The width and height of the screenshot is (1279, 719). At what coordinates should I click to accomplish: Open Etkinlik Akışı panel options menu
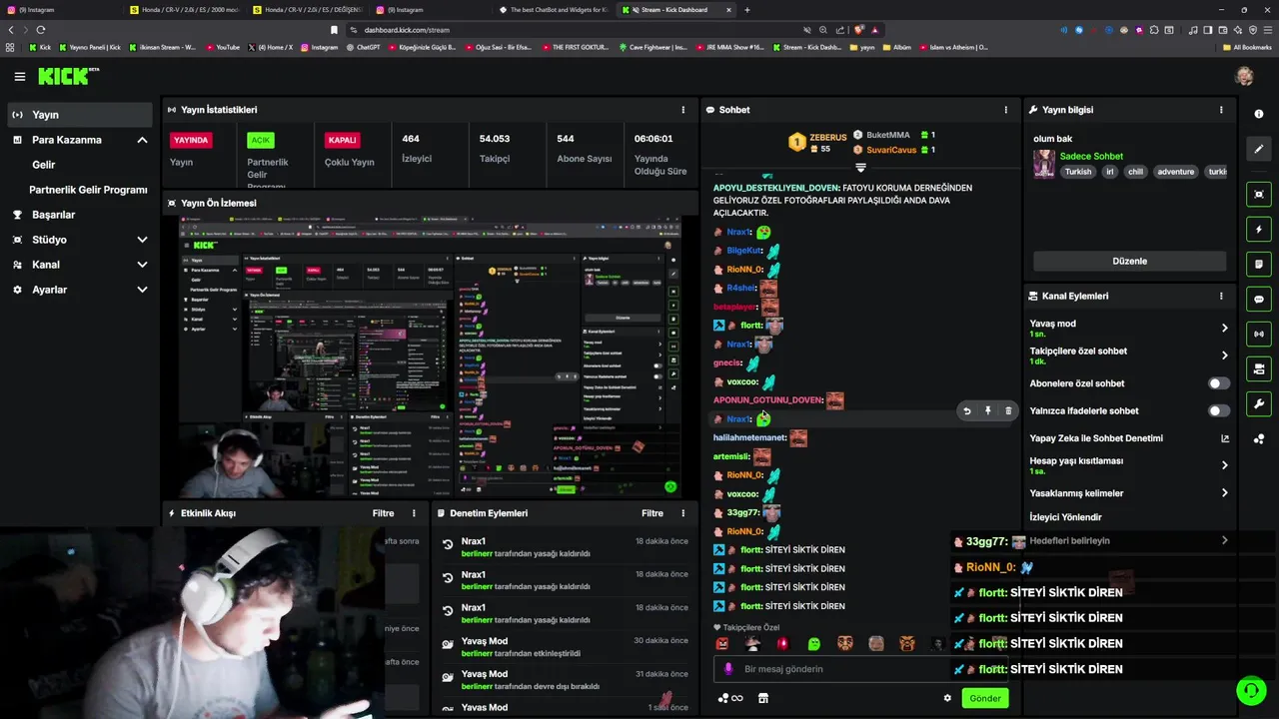[414, 513]
